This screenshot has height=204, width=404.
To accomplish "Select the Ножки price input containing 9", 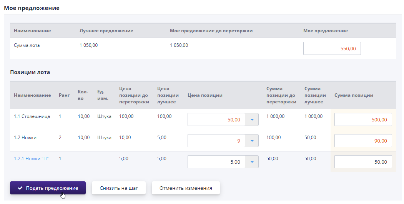I will pyautogui.click(x=216, y=141).
